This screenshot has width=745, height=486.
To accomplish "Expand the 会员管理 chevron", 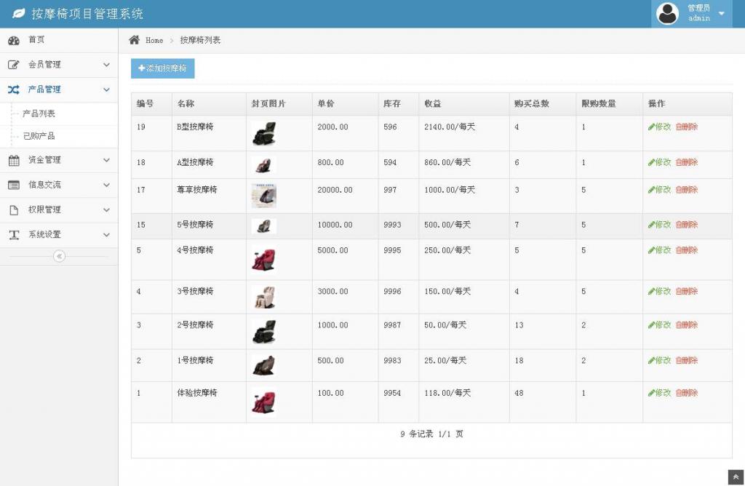I will (107, 65).
